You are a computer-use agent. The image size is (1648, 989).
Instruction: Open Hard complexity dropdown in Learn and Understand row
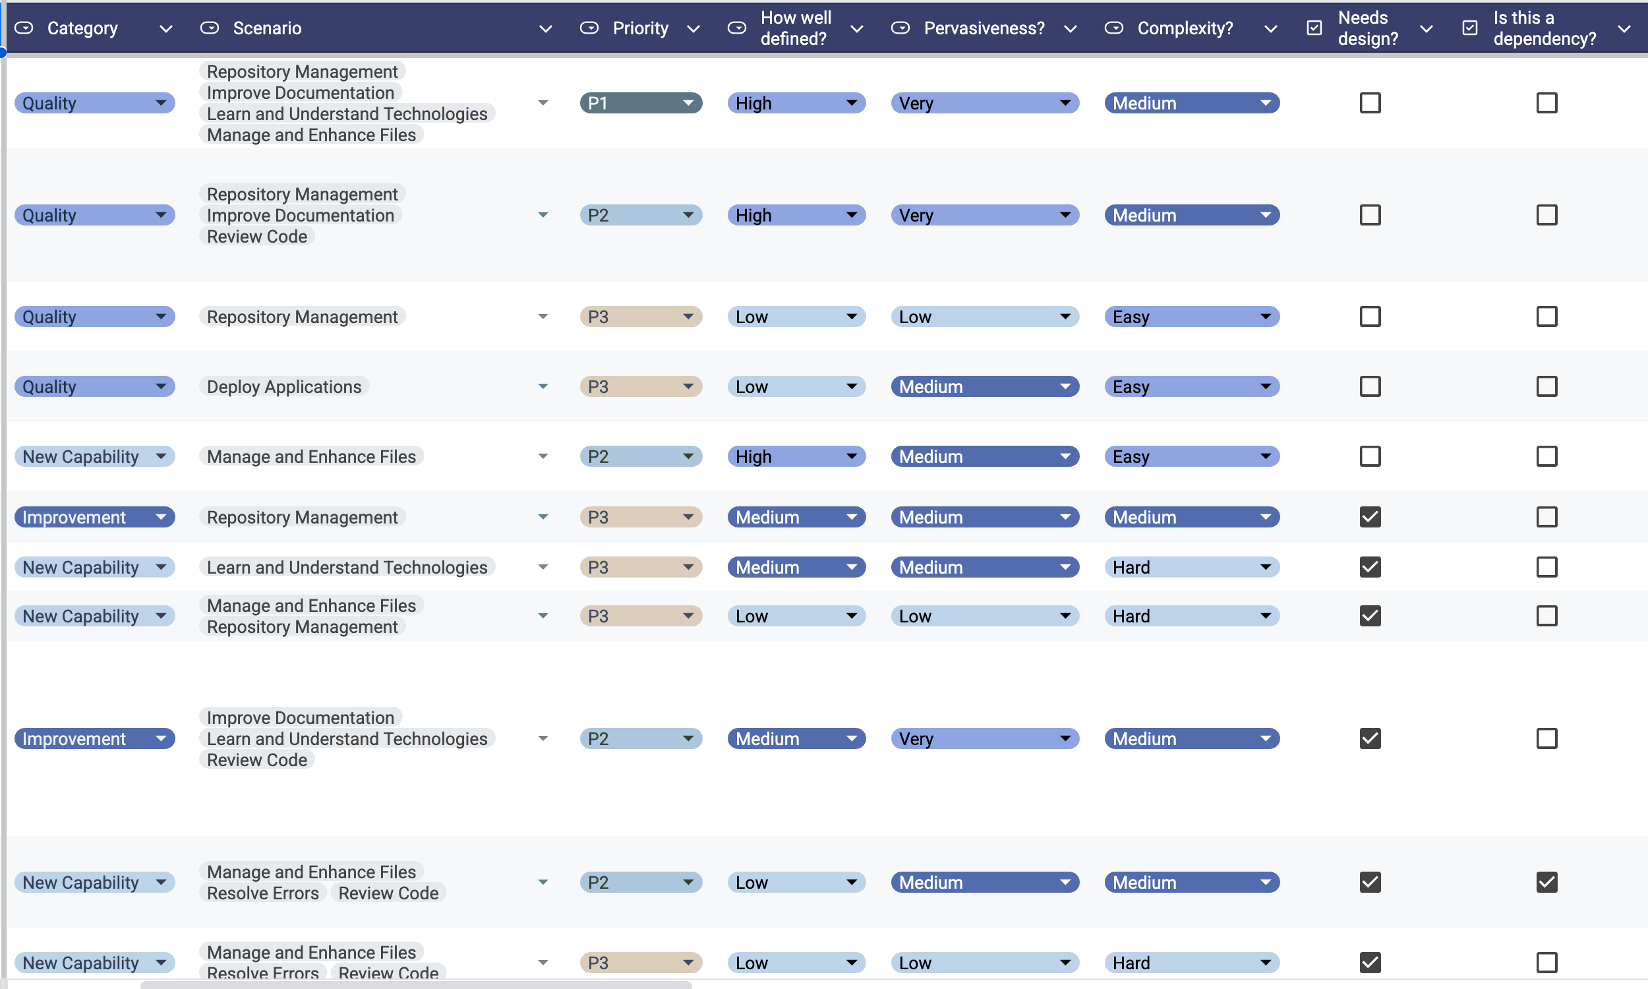coord(1191,567)
